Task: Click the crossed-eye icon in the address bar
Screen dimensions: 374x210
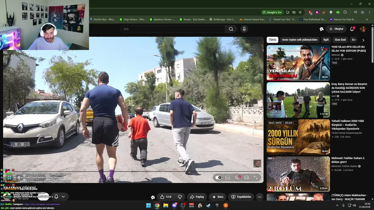Action: click(294, 12)
